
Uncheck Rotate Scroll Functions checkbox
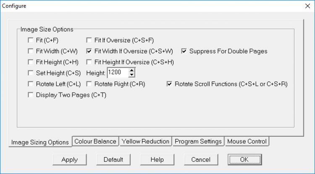(170, 84)
